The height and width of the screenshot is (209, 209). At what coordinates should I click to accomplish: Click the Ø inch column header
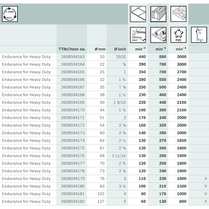(x=120, y=49)
